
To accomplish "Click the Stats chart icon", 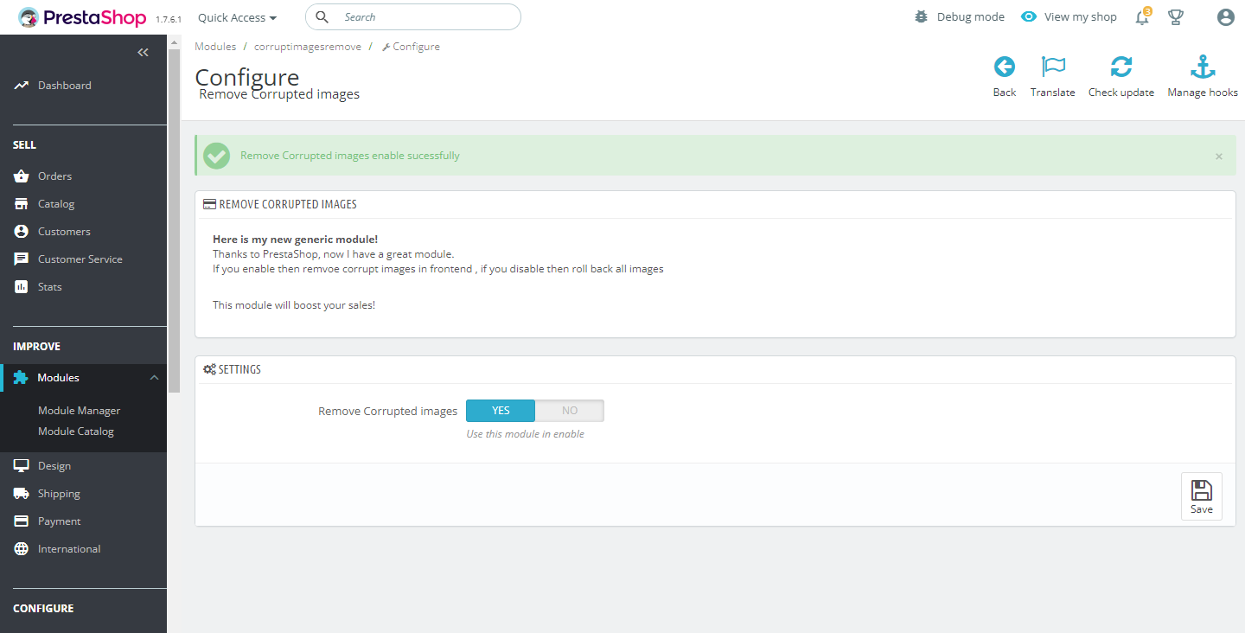I will [x=22, y=287].
